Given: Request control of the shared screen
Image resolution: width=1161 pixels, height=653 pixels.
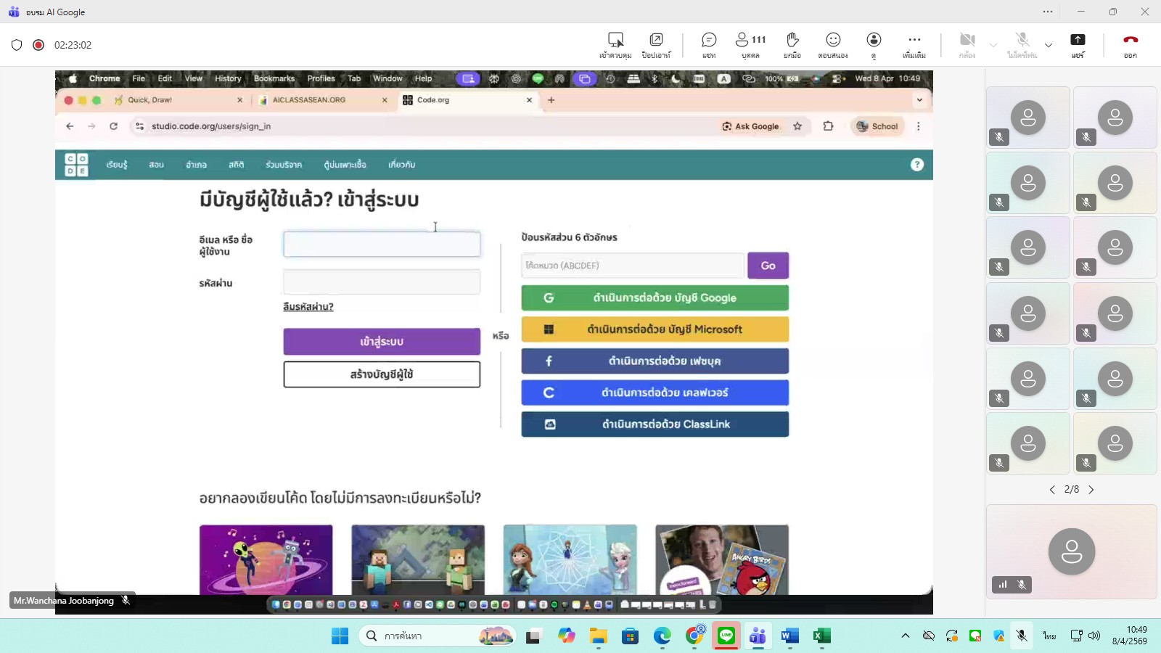Looking at the screenshot, I should click(x=615, y=44).
